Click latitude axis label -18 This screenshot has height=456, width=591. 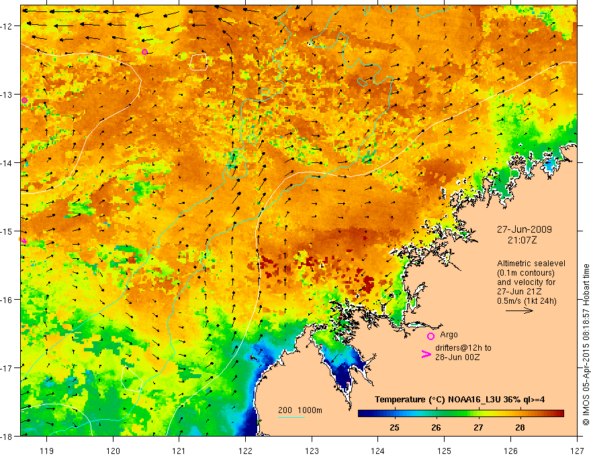click(x=6, y=437)
